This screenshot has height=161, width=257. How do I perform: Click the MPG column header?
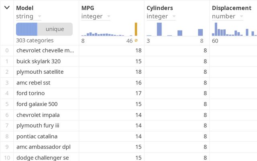88,8
